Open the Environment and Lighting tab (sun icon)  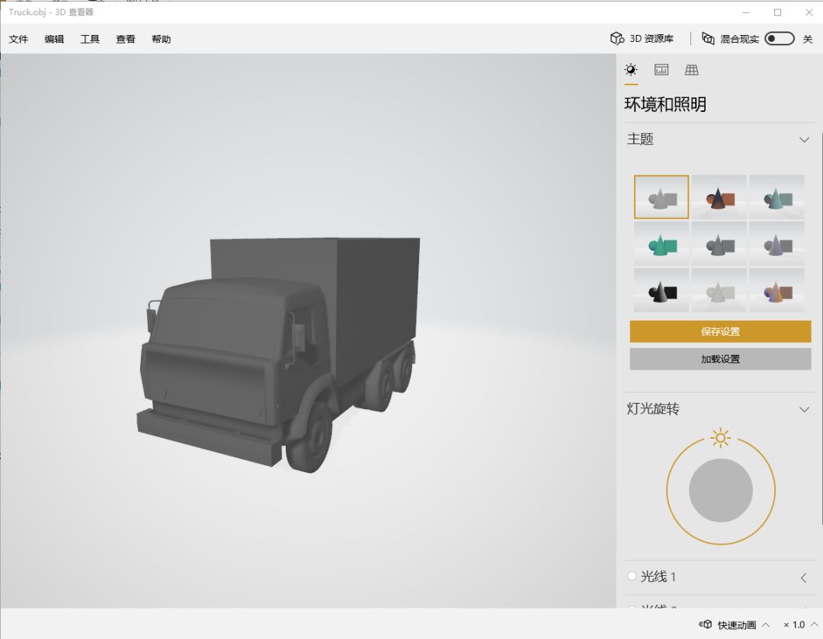pos(631,70)
